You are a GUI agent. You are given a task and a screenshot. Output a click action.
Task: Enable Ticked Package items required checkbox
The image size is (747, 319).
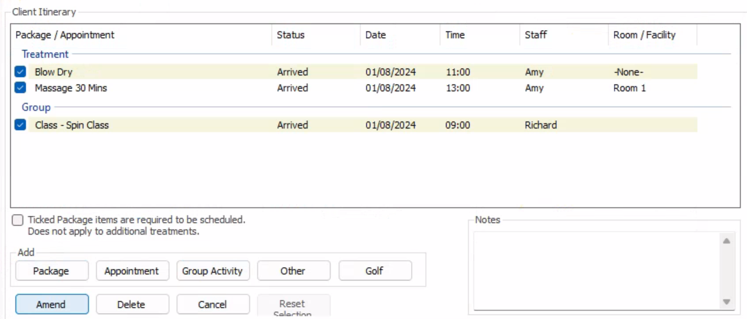pos(18,220)
